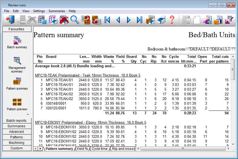Expand the Batch reports section
The height and width of the screenshot is (159, 238).
tap(17, 121)
